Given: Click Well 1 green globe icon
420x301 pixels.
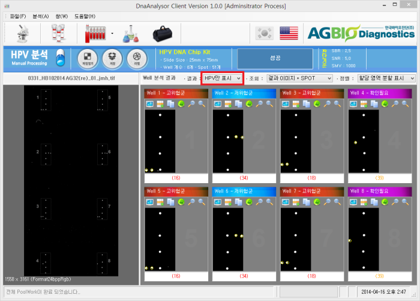Looking at the screenshot, I should 181,104.
